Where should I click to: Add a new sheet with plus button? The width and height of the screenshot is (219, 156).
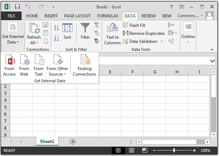(x=73, y=141)
